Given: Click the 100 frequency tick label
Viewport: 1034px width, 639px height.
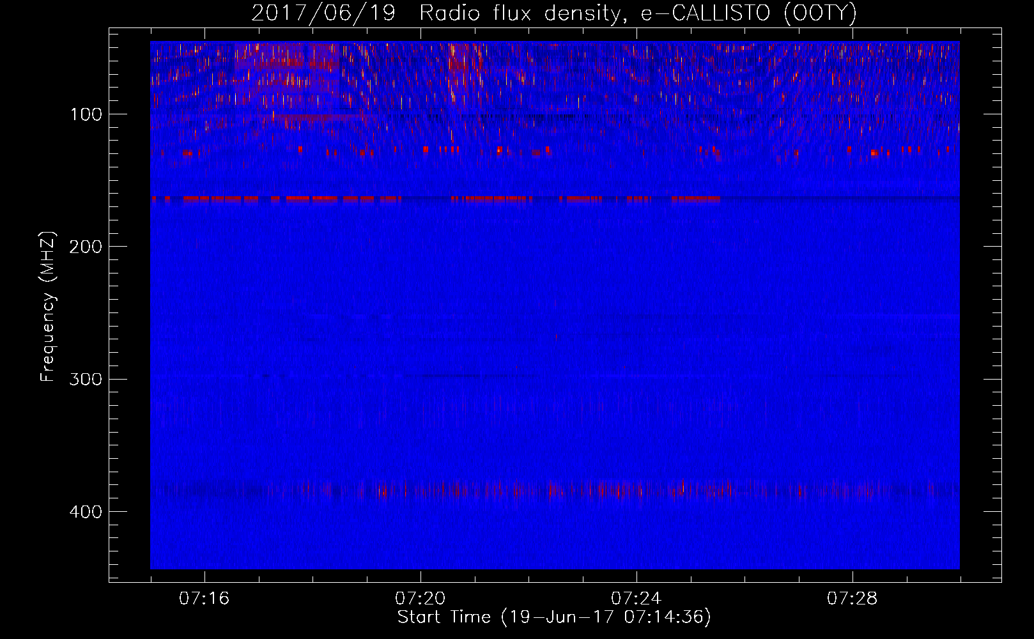Looking at the screenshot, I should pyautogui.click(x=86, y=114).
